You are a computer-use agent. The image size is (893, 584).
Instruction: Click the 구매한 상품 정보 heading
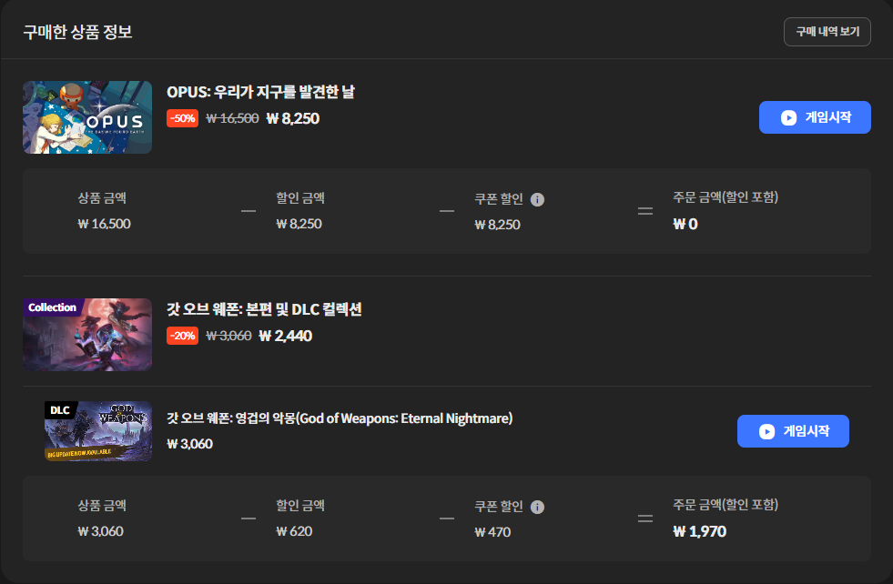click(x=77, y=32)
